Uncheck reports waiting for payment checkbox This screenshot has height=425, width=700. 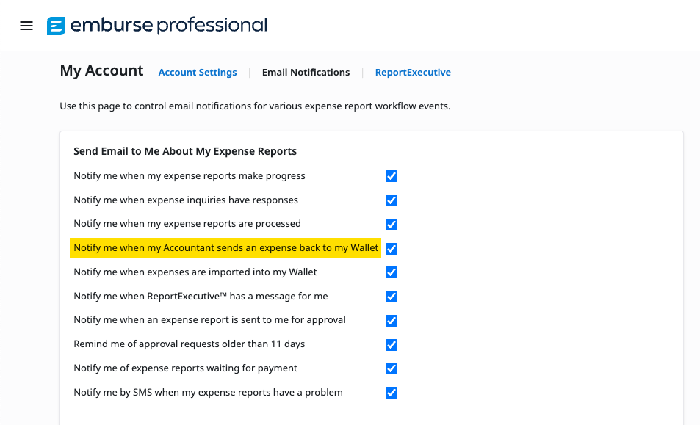point(392,368)
